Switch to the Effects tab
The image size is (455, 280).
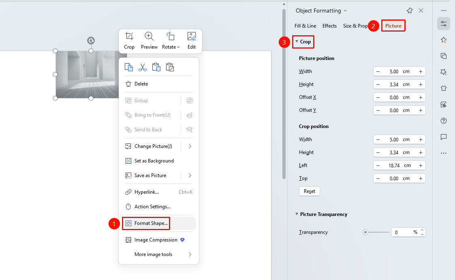pyautogui.click(x=330, y=26)
